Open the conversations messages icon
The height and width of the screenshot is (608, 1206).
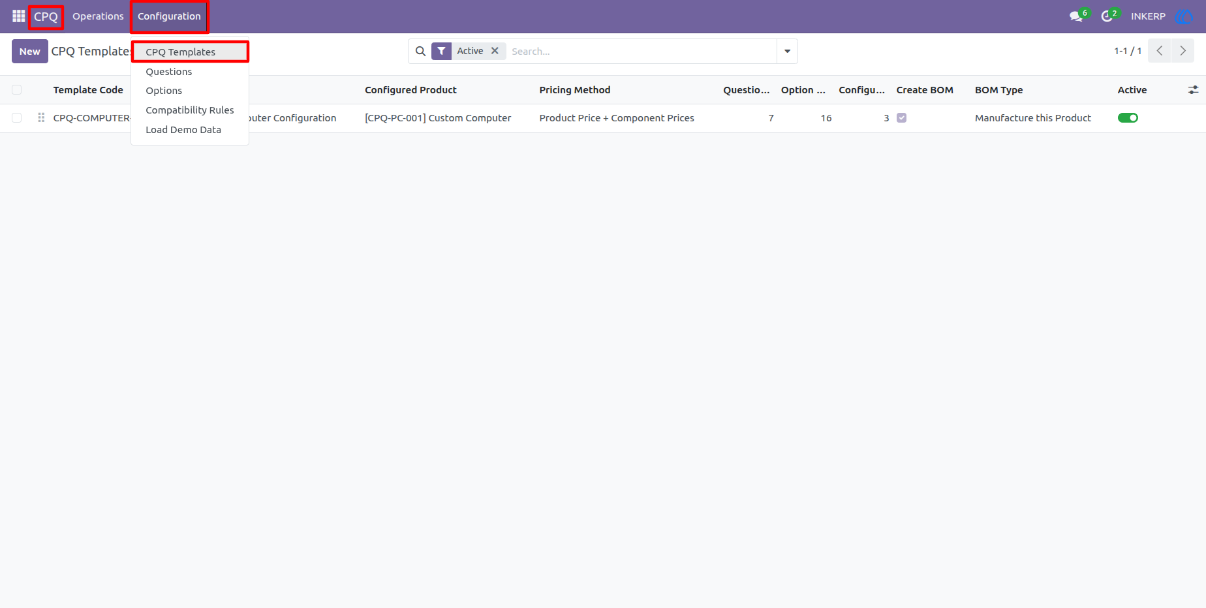tap(1077, 16)
